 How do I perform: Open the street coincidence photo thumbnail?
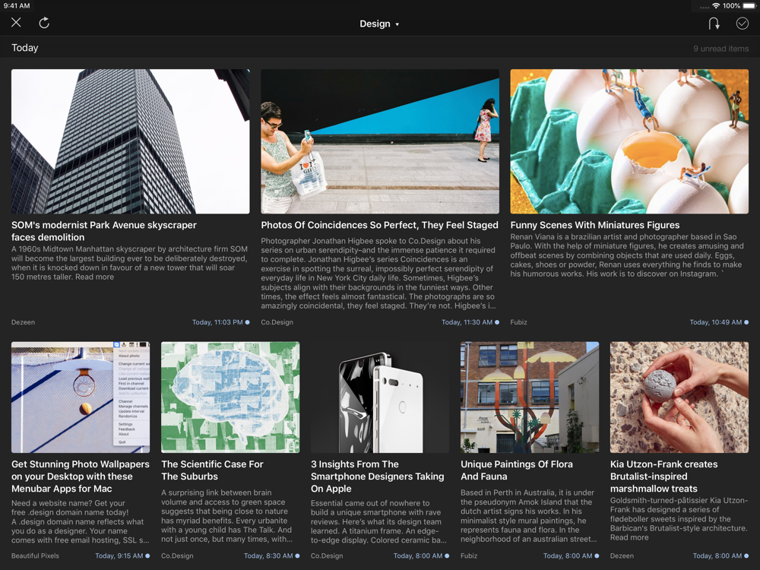tap(380, 141)
